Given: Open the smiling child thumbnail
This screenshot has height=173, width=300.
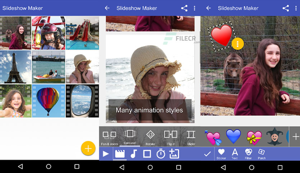Looking at the screenshot, I should point(15,101).
